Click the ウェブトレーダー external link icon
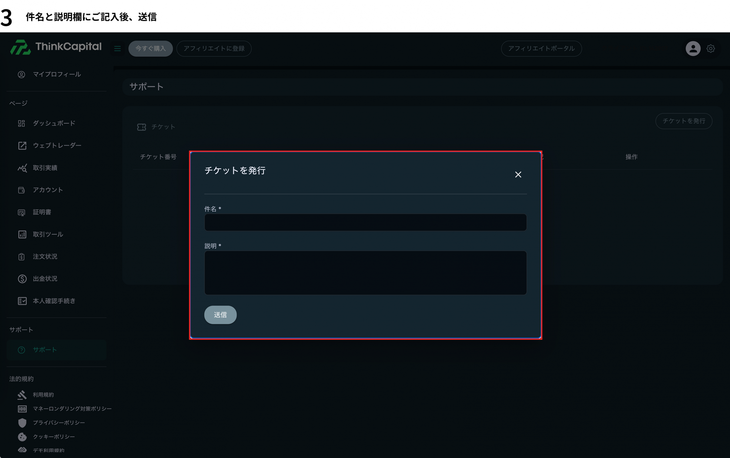Viewport: 730px width, 458px height. (22, 146)
